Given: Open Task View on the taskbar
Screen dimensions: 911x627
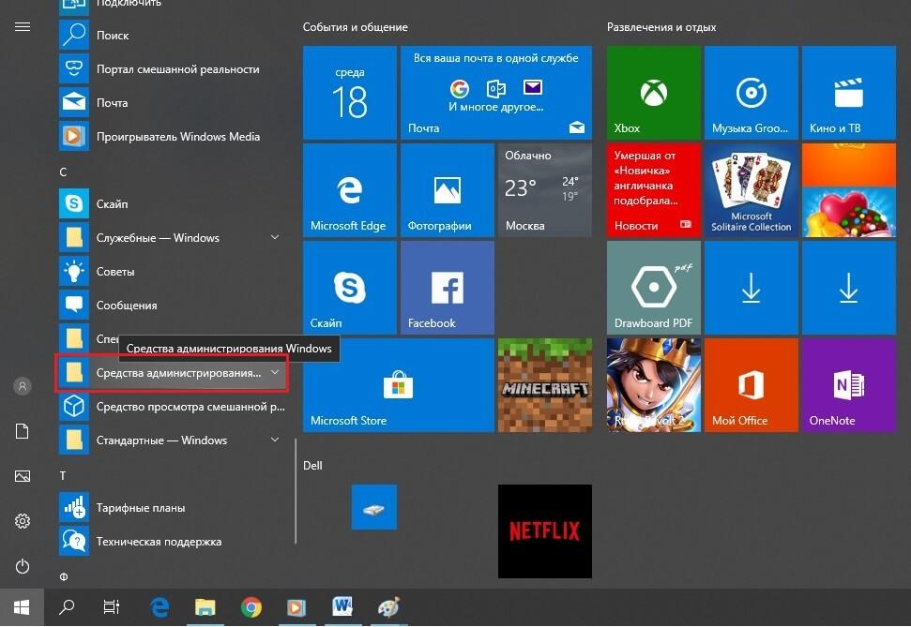Looking at the screenshot, I should click(111, 607).
